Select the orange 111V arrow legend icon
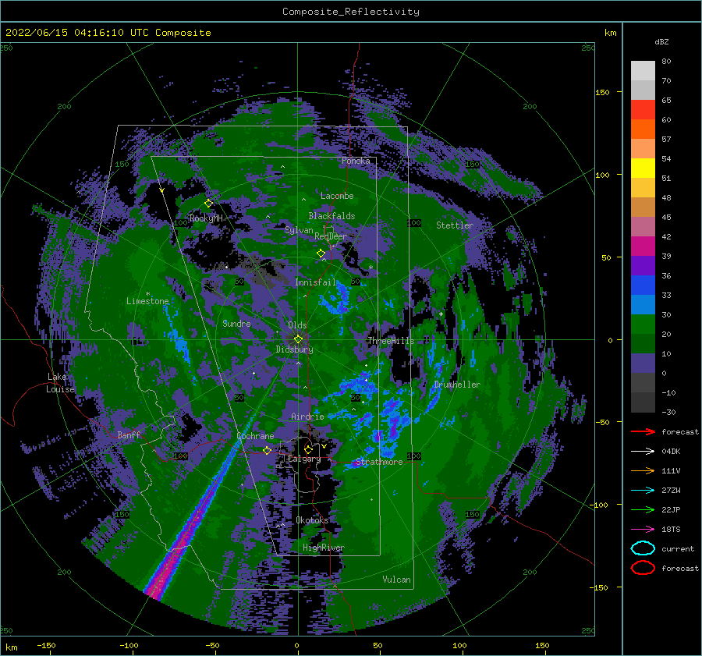 click(x=643, y=470)
